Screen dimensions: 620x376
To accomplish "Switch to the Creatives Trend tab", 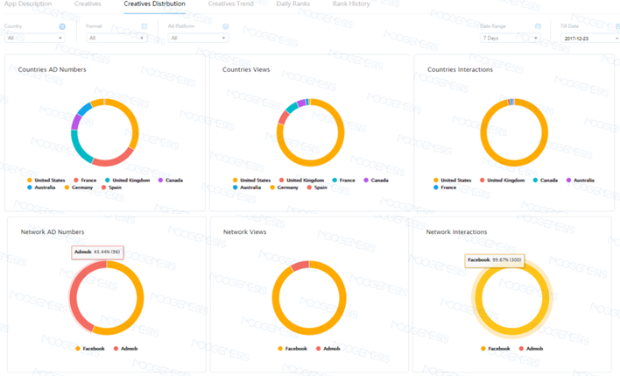I will (230, 4).
